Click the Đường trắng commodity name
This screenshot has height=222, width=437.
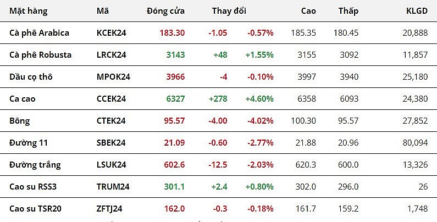tap(35, 165)
